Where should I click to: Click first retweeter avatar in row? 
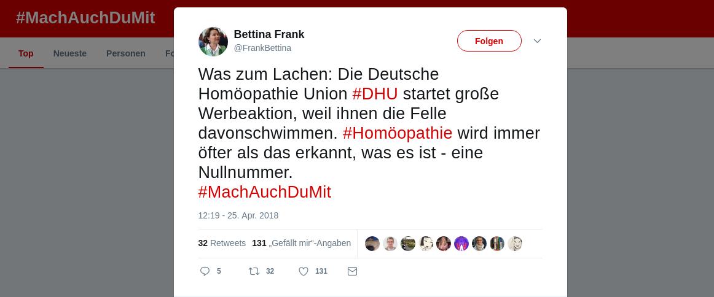click(x=372, y=244)
